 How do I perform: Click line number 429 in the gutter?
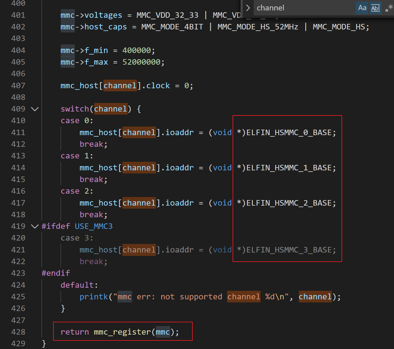click(18, 344)
